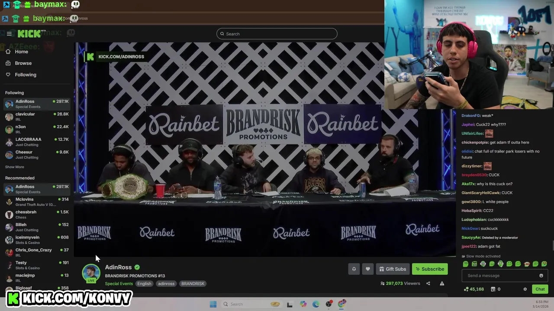Toggle stream notifications bell

pos(354,269)
